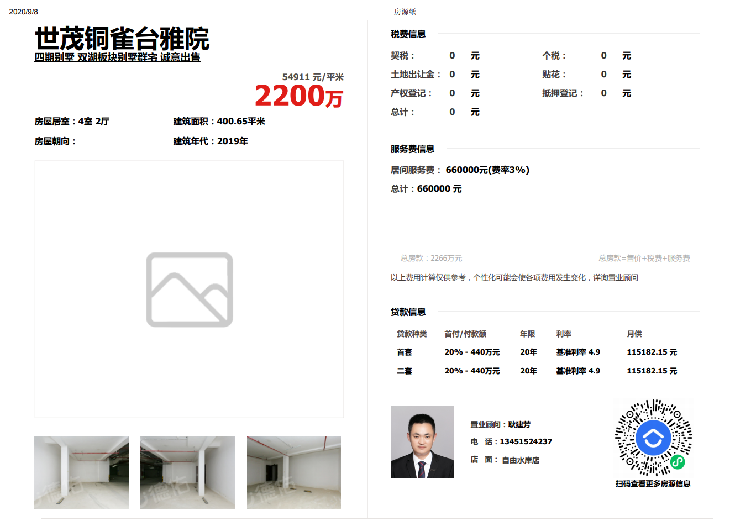The image size is (730, 521).
Task: Click the 房屋朝向 label
Action: 55,141
